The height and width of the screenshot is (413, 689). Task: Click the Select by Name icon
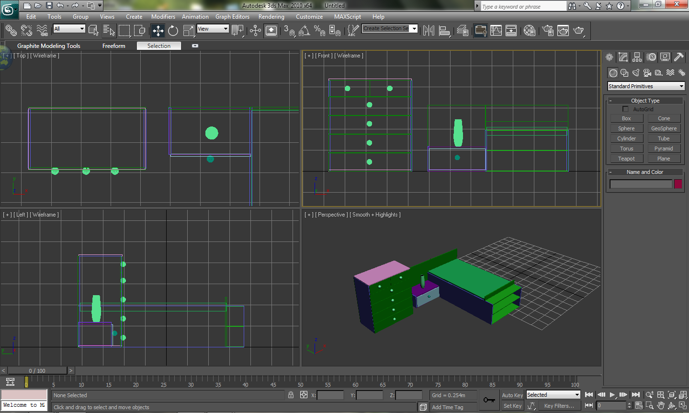click(109, 31)
